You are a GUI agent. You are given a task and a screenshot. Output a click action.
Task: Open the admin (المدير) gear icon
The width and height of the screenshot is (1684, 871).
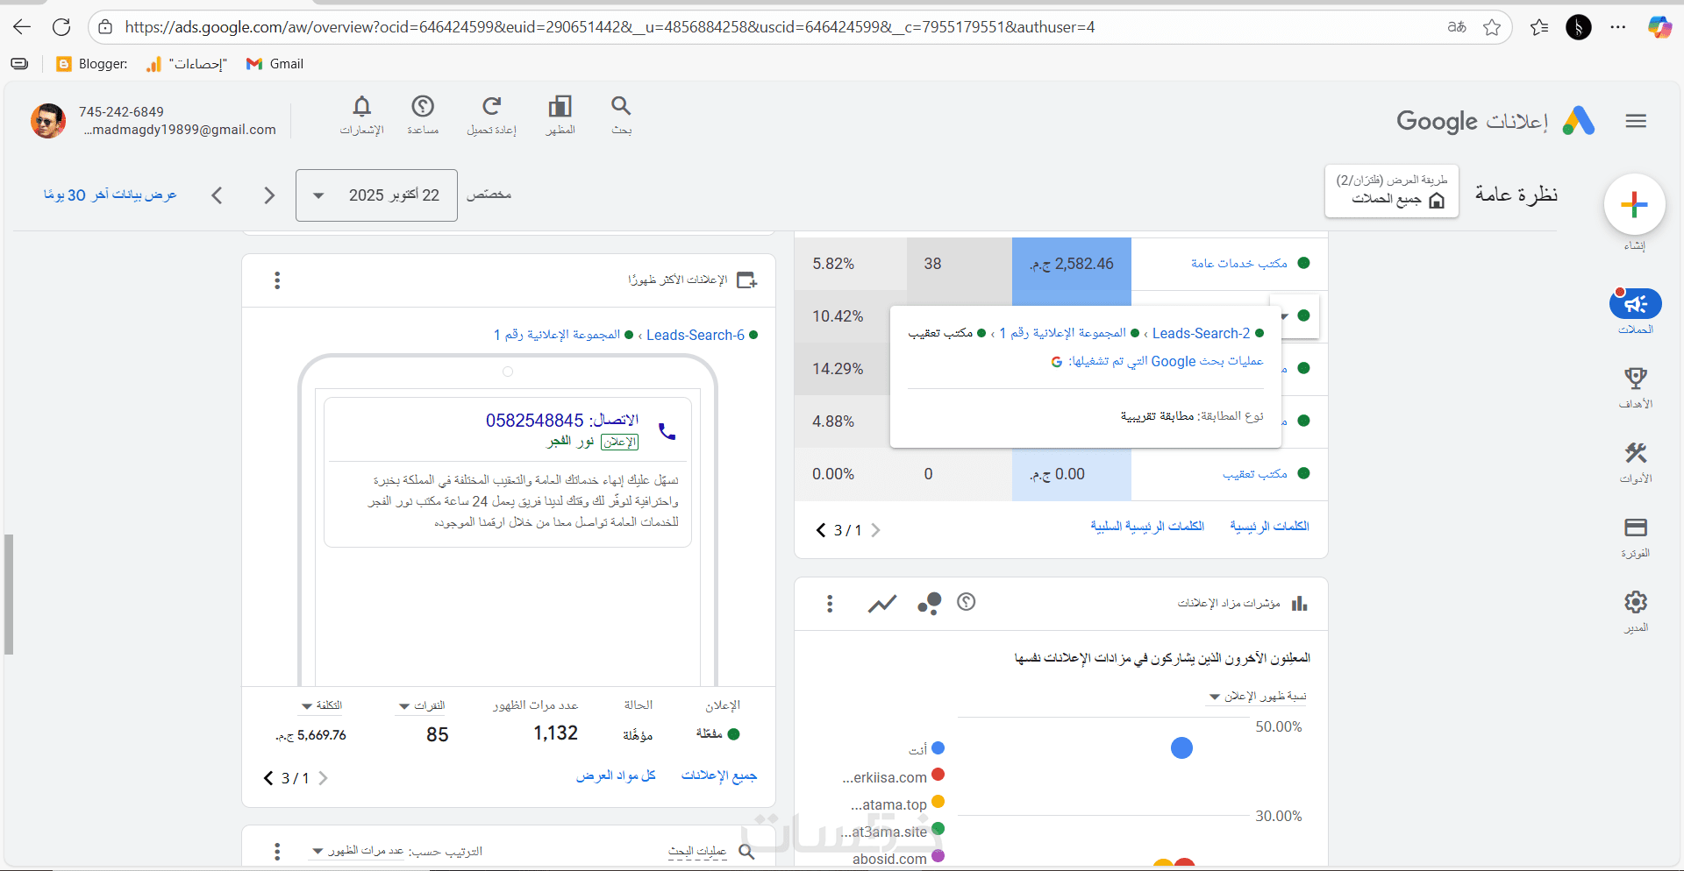(1635, 602)
